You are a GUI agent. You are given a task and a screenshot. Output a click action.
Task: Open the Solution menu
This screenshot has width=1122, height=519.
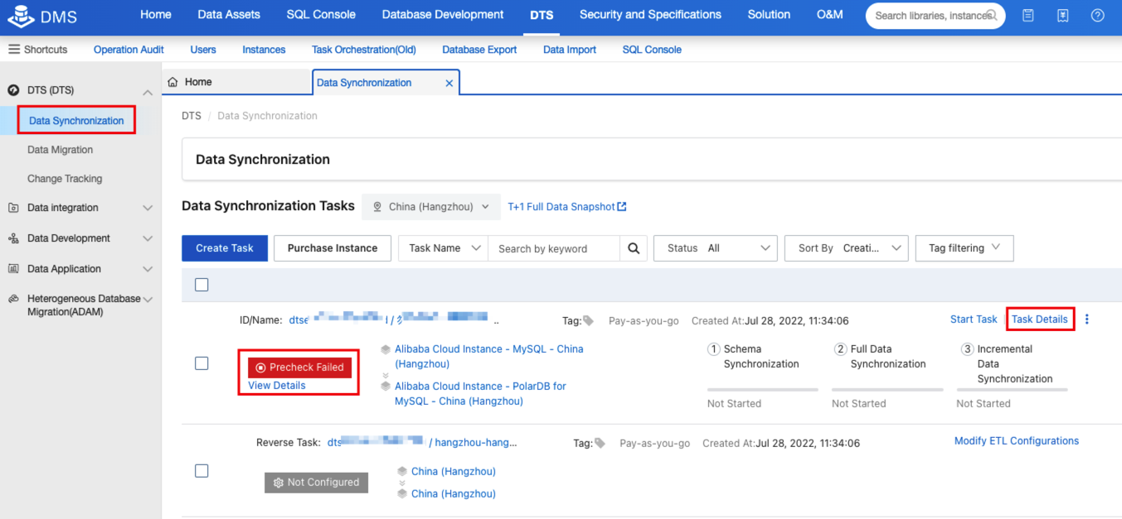point(769,14)
